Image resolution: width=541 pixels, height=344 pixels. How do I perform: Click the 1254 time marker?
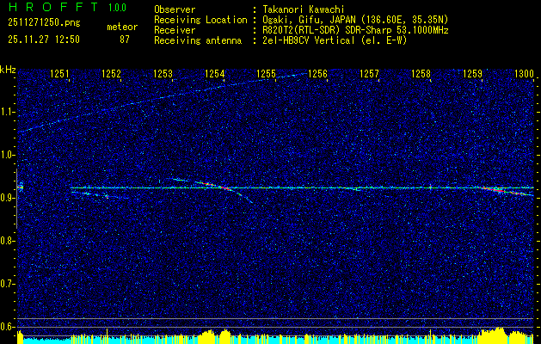tap(214, 73)
